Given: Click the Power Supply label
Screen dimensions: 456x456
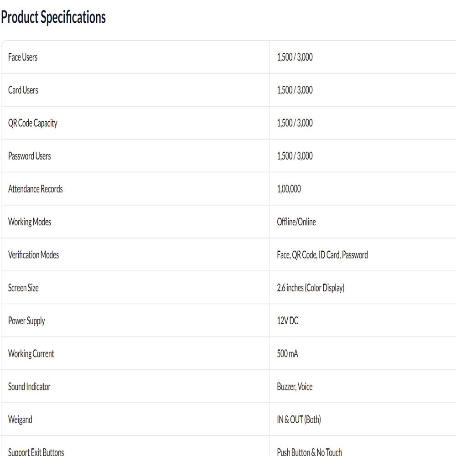Looking at the screenshot, I should (x=26, y=321).
